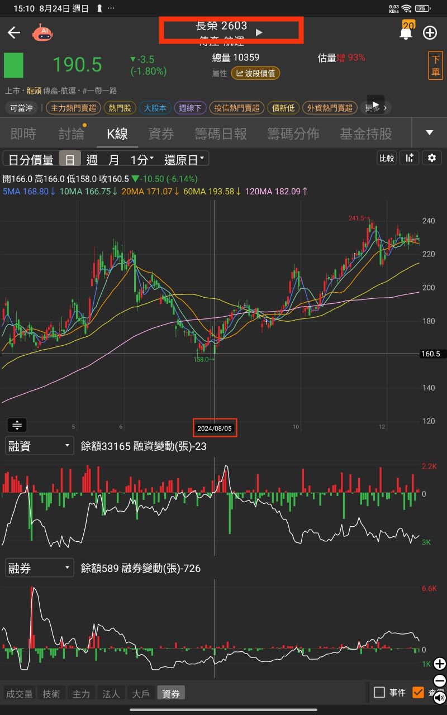Select the 大股本 tag
447x715 pixels.
(155, 108)
